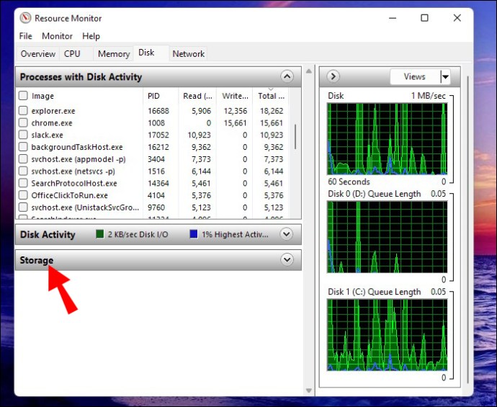
Task: Open the Views dropdown arrow
Action: click(445, 76)
